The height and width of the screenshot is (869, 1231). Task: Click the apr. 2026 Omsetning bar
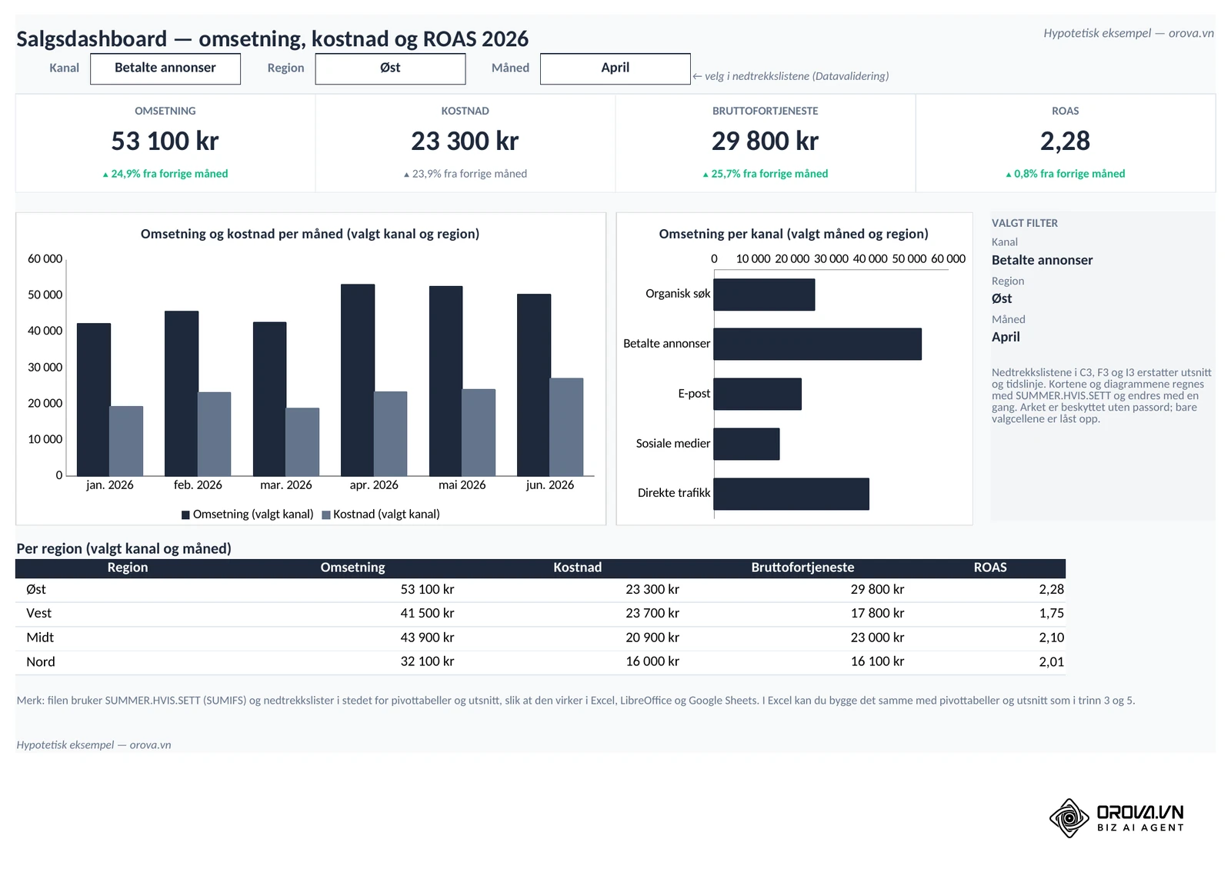pyautogui.click(x=358, y=380)
